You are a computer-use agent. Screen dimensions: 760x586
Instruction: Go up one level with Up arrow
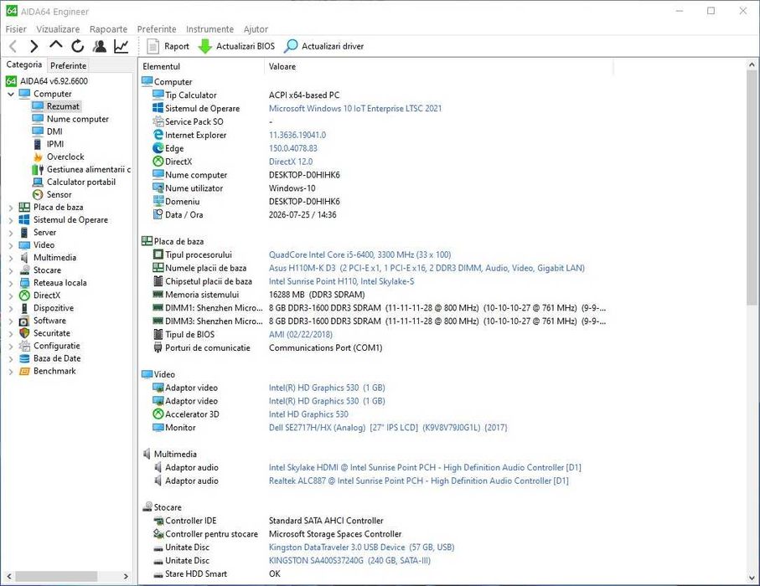(x=56, y=45)
